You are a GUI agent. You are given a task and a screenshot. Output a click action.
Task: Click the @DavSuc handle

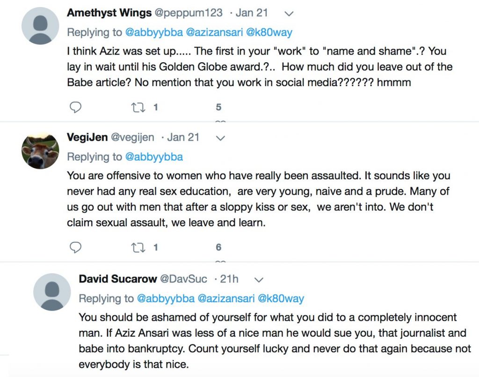[x=183, y=279]
